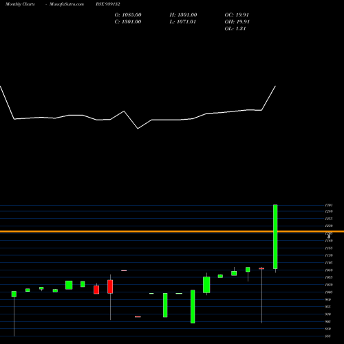The image size is (344, 344).
Task: Click the 'OL: 1.31' reading
Action: point(235,29)
